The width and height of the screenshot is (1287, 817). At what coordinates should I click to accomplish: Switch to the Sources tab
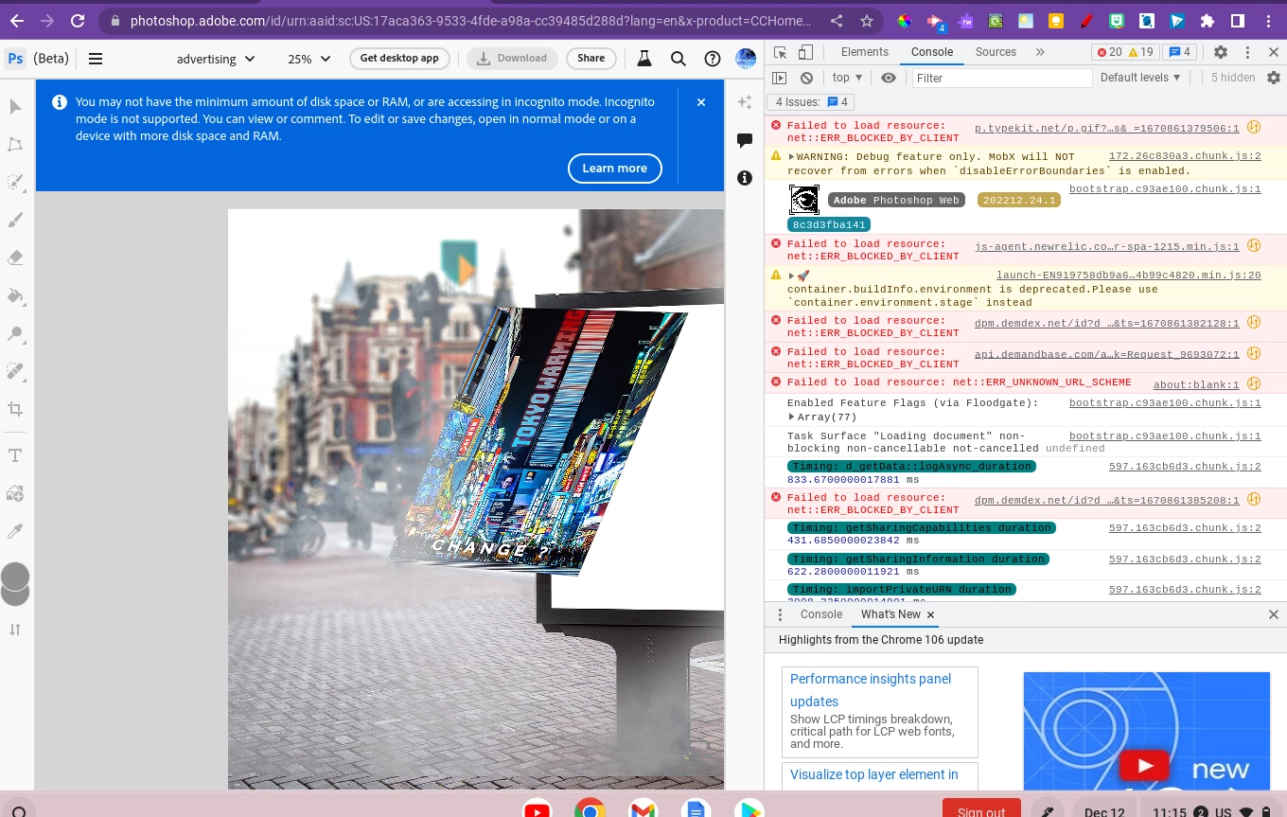pyautogui.click(x=996, y=52)
